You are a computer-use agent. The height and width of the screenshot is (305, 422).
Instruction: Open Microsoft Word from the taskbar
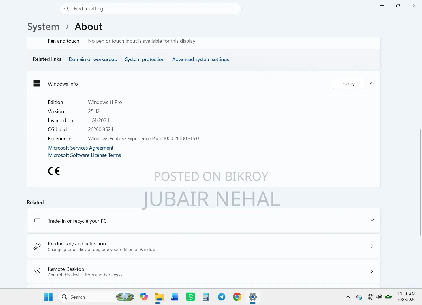coord(175,297)
